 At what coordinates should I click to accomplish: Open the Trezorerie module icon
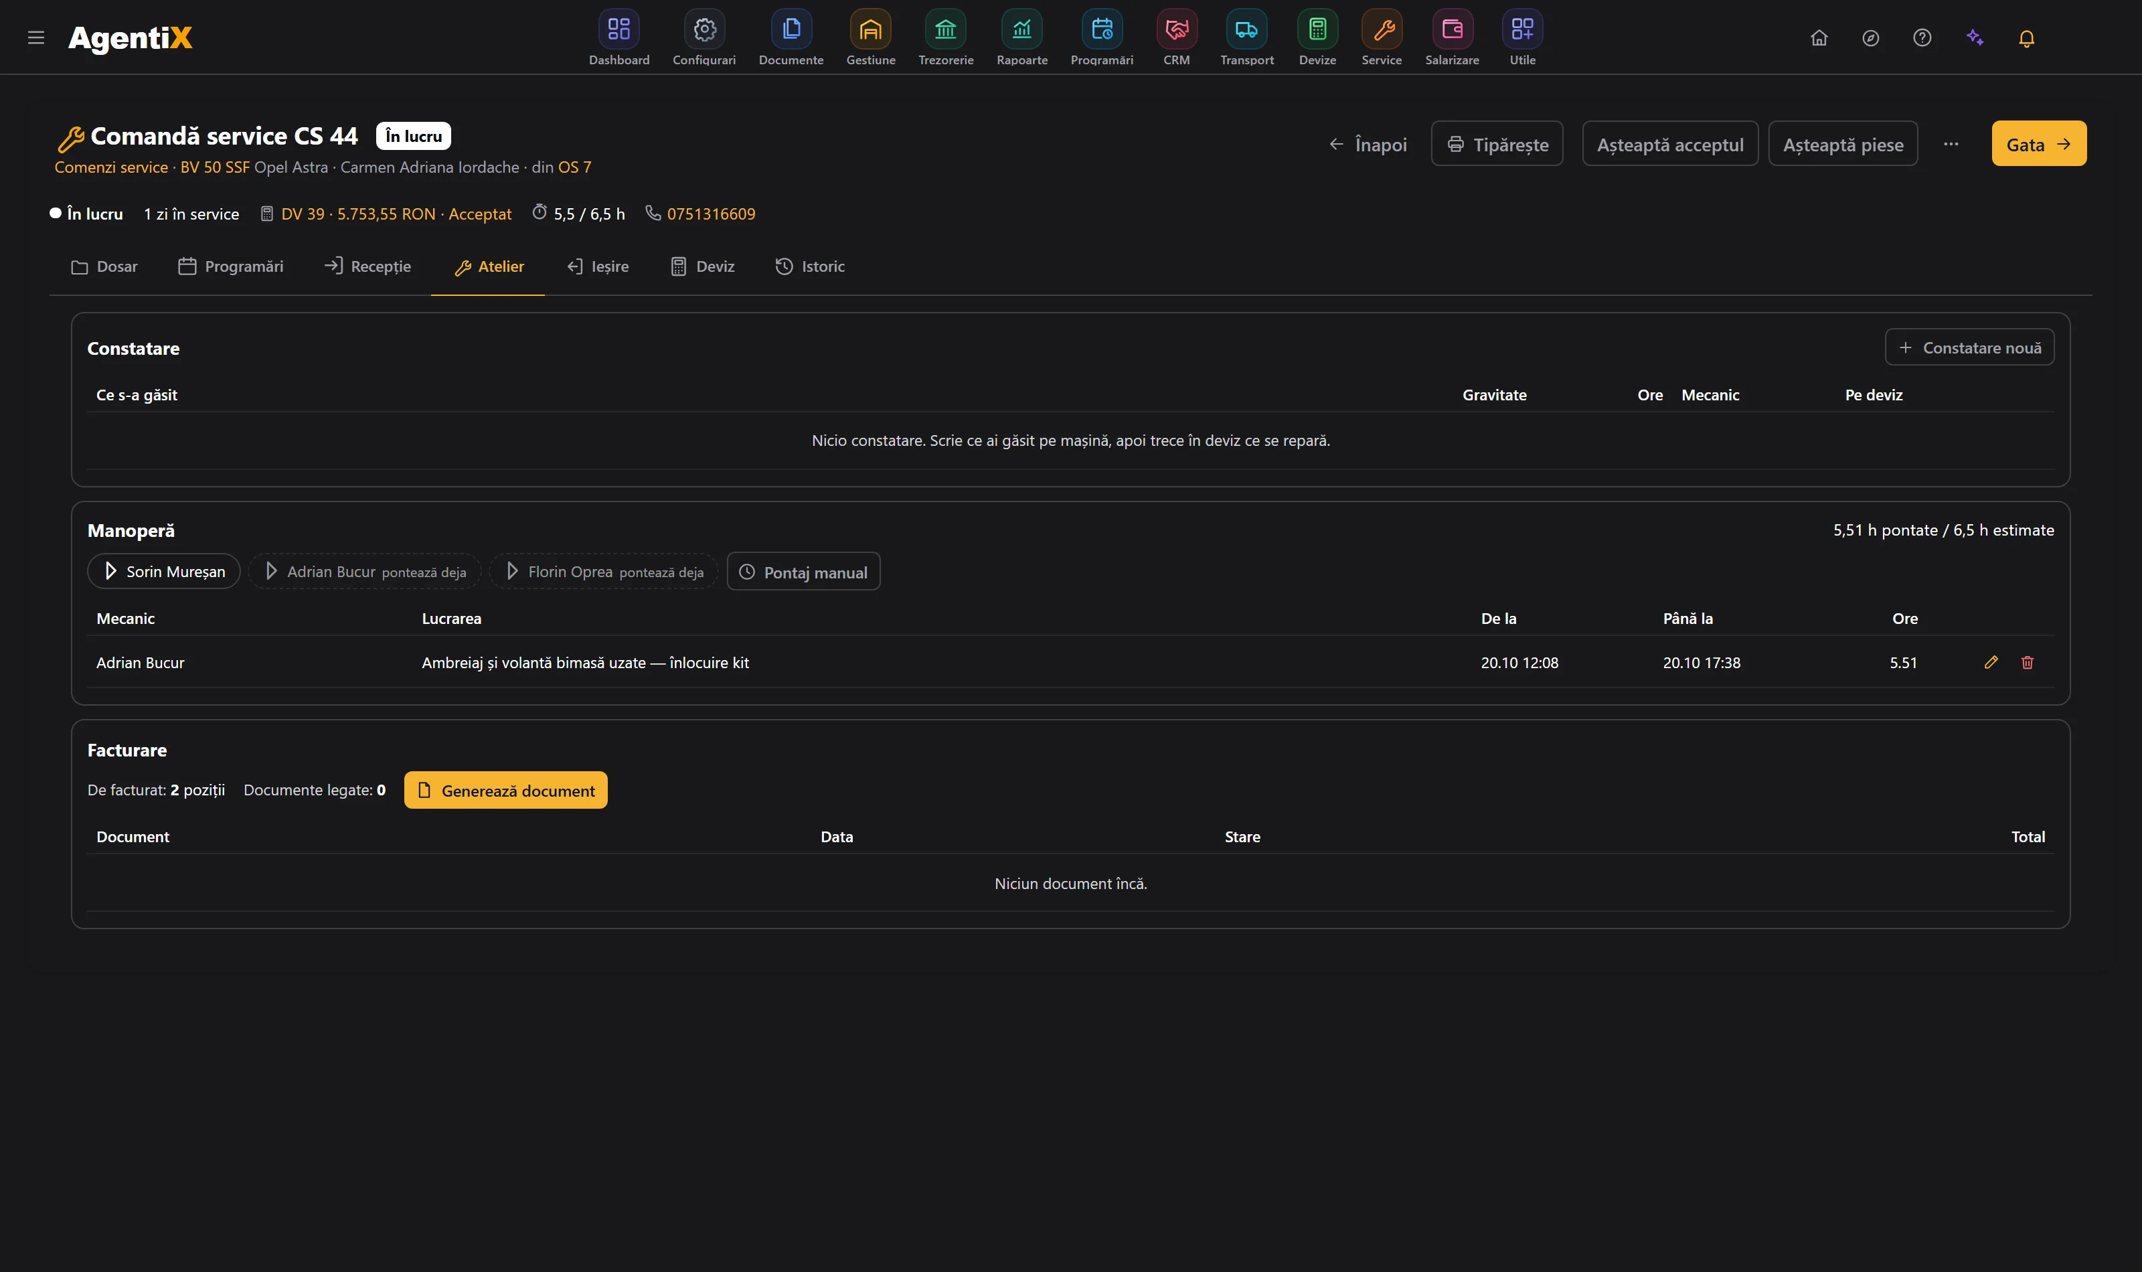point(945,30)
